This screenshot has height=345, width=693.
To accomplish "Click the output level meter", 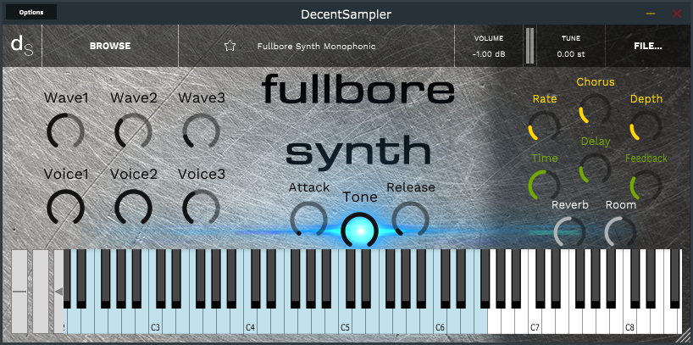I will [x=529, y=46].
